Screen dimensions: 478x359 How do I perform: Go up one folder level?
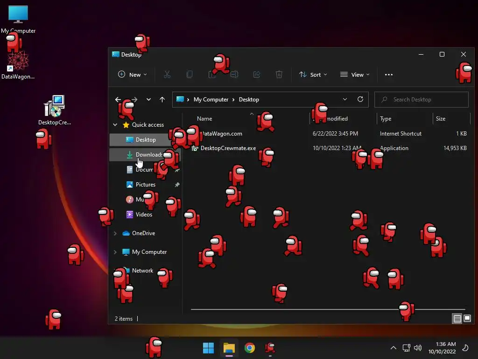[x=162, y=100]
